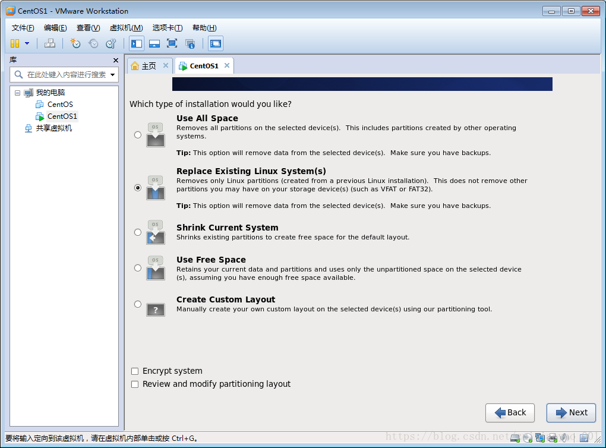606x448 pixels.
Task: Click the CD/DVD drive status bar icon
Action: tap(528, 438)
